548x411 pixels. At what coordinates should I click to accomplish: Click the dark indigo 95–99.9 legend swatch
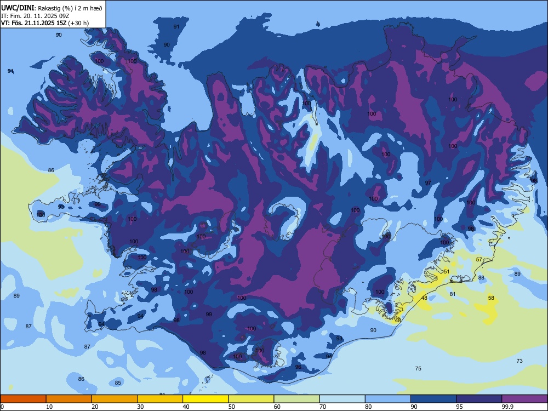(x=479, y=399)
